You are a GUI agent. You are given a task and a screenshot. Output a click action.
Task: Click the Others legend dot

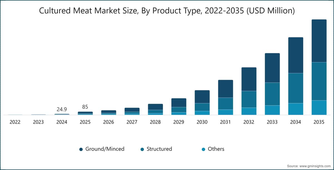click(x=203, y=149)
